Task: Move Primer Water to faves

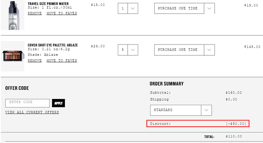Action: pos(62,13)
